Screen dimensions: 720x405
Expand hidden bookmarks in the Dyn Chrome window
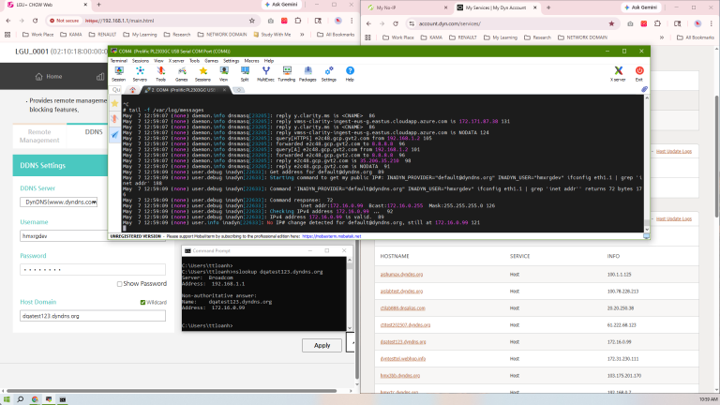(662, 37)
